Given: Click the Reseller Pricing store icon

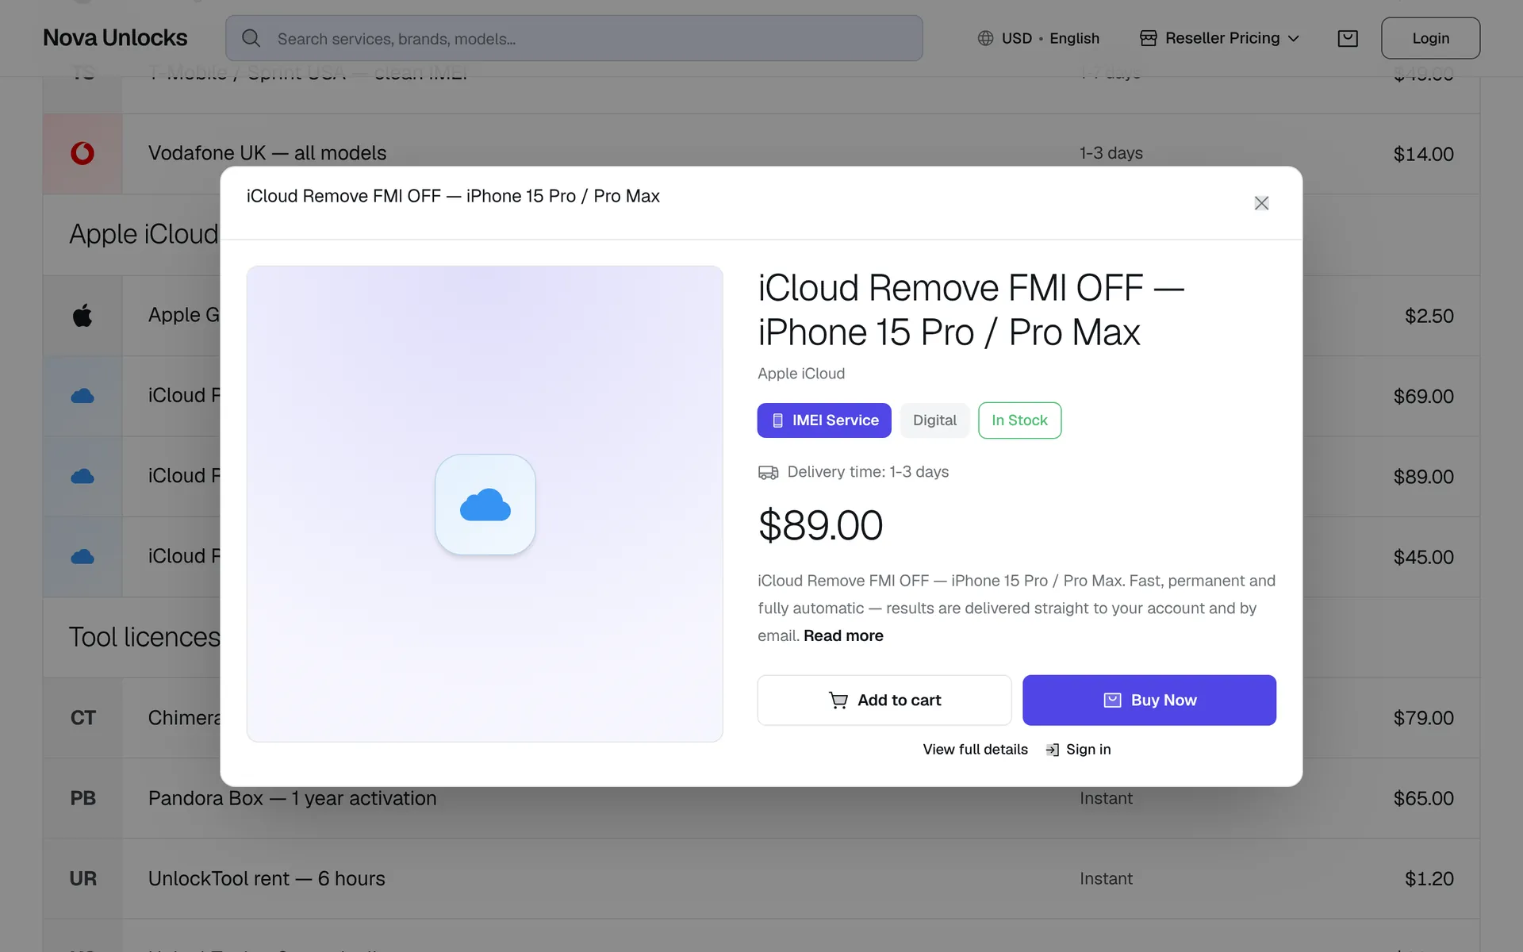Looking at the screenshot, I should (x=1148, y=38).
